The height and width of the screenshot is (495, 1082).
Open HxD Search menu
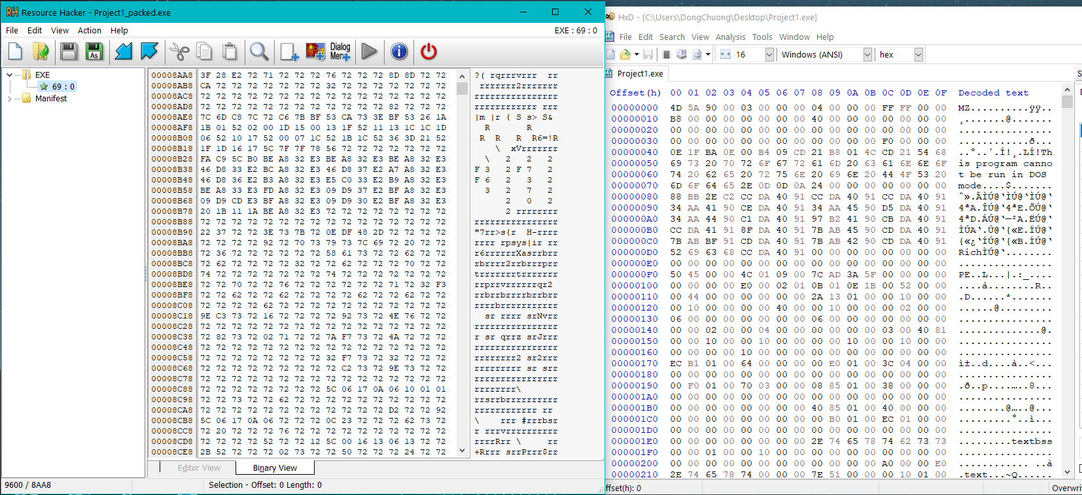tap(672, 37)
